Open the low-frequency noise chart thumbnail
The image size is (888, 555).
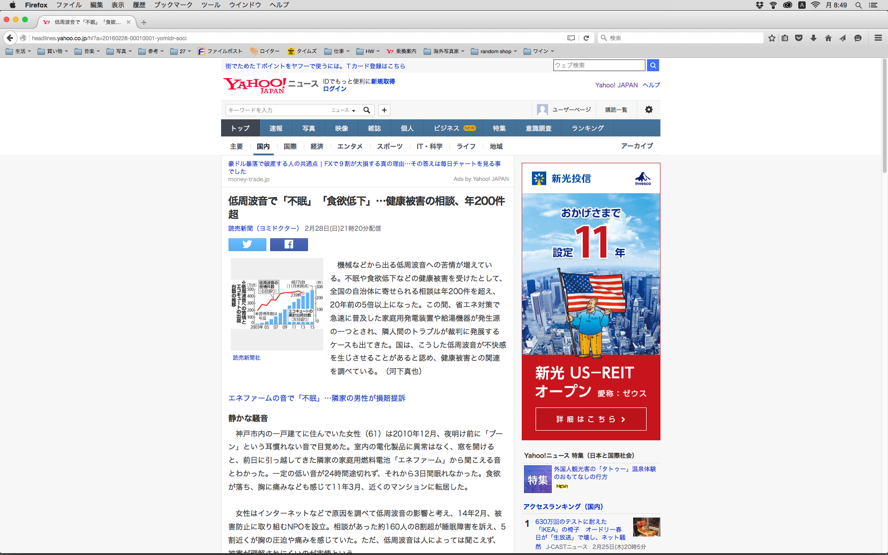point(277,304)
